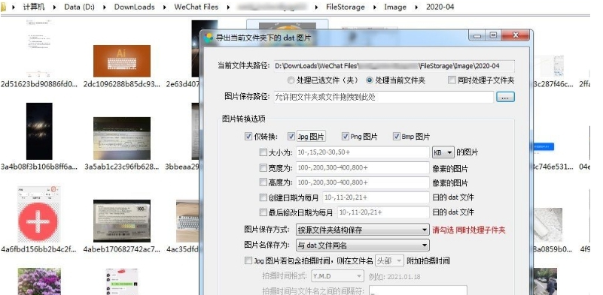This screenshot has width=603, height=295.
Task: Click the 当前文件夹路径 field
Action: tap(394, 66)
